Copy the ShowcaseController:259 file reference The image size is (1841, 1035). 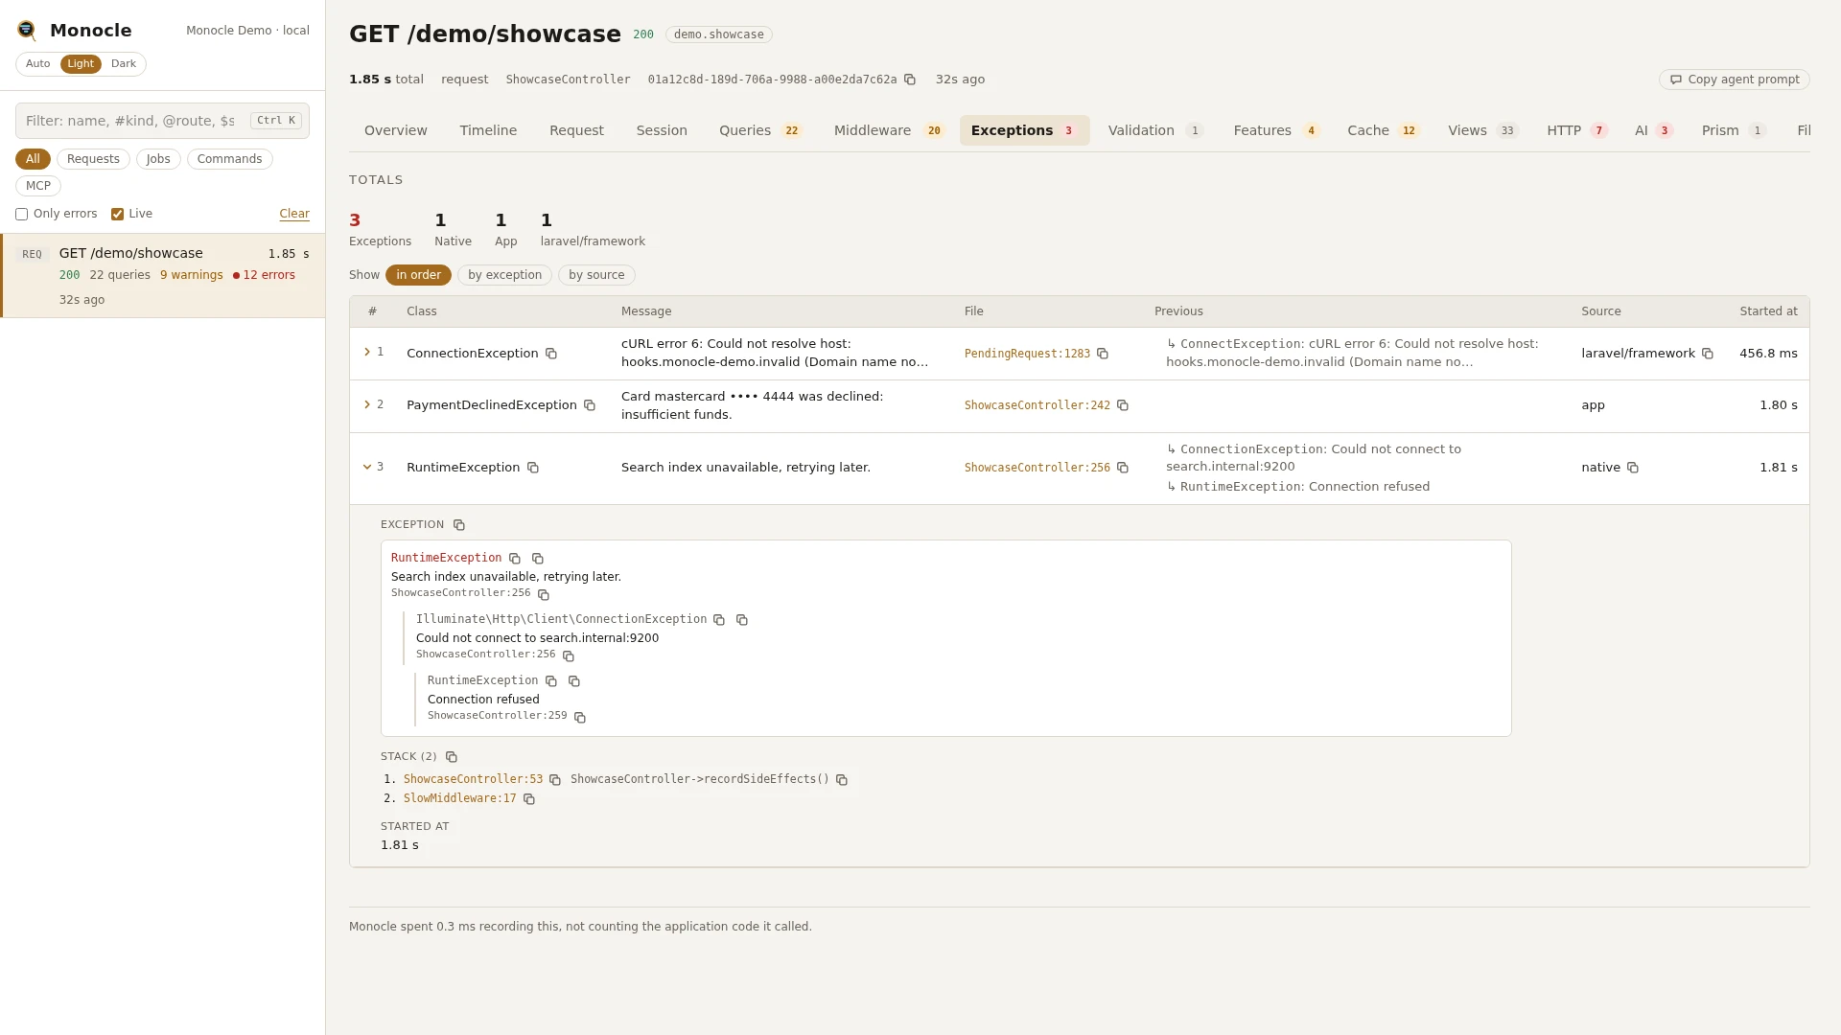[x=580, y=718]
